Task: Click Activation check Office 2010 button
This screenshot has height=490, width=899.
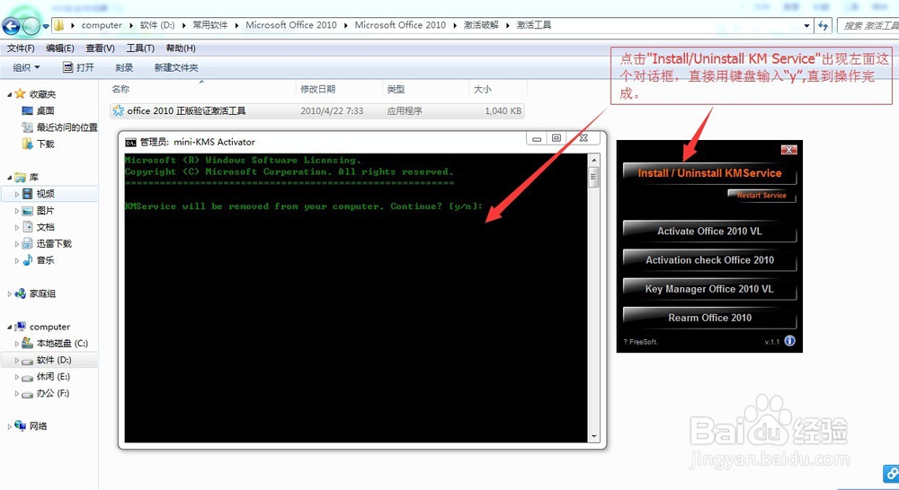Action: tap(709, 260)
